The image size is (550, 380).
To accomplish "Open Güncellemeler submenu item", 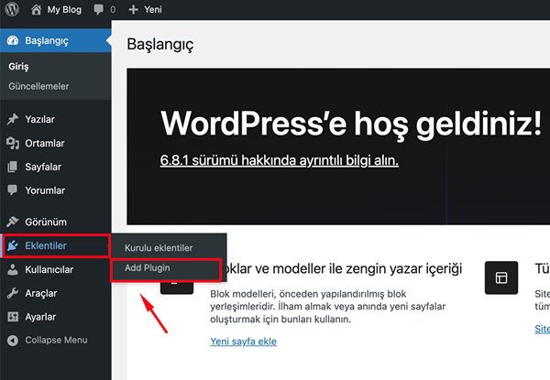I will point(38,86).
